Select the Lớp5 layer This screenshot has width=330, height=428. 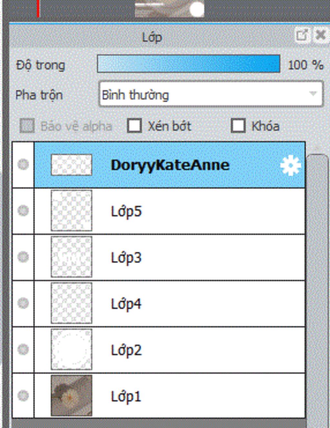pyautogui.click(x=170, y=211)
